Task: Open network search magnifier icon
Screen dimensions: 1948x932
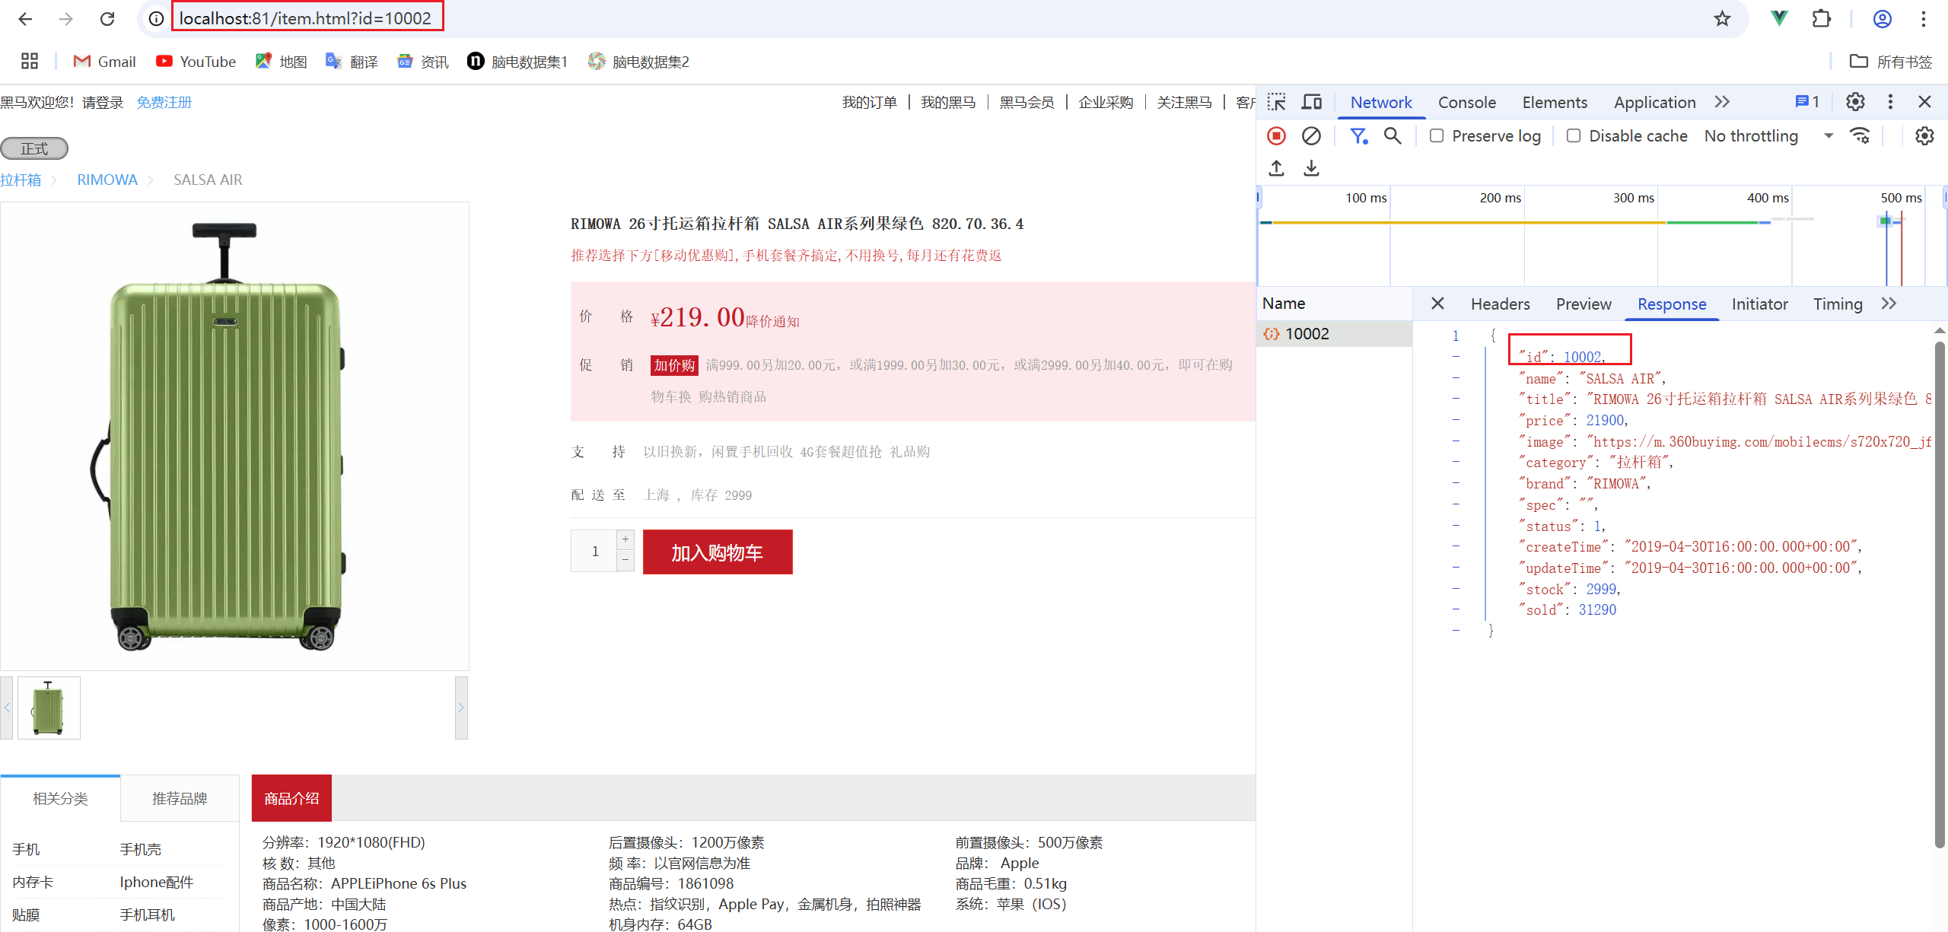Action: coord(1392,136)
